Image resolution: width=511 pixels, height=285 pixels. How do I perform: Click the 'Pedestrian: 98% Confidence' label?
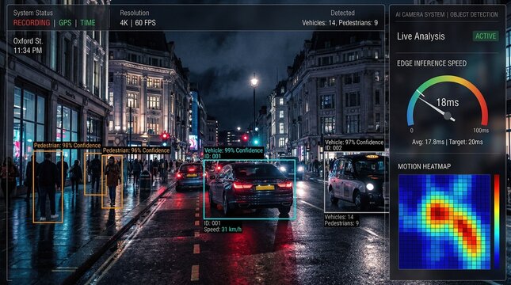click(67, 145)
